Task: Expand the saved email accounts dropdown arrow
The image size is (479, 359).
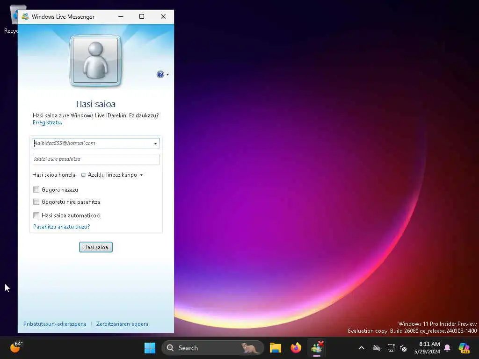Action: 155,144
